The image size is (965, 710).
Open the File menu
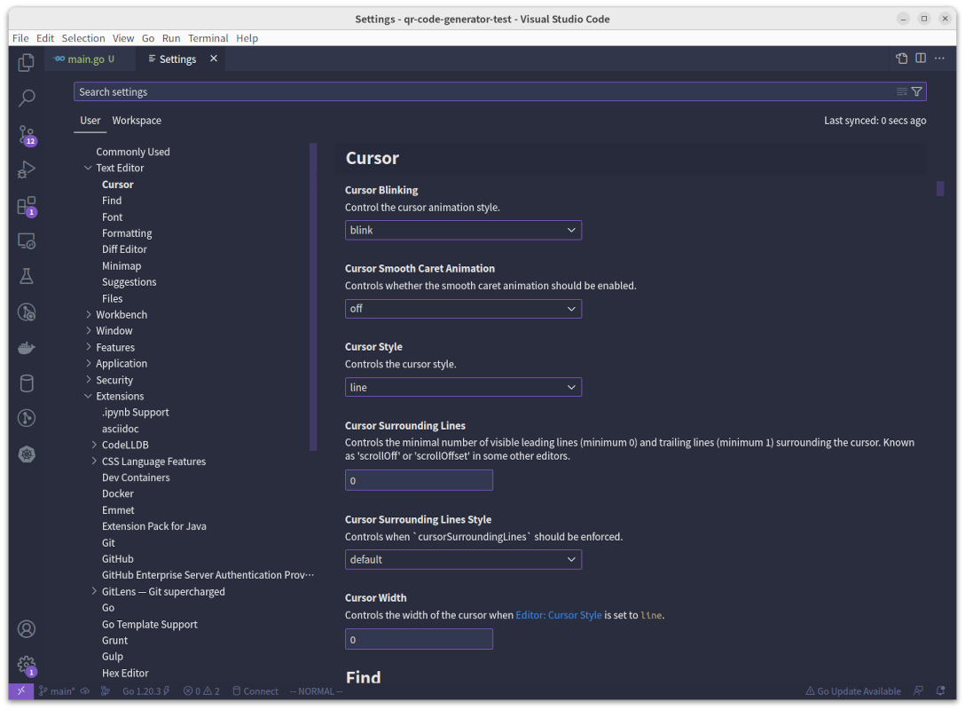pyautogui.click(x=20, y=38)
